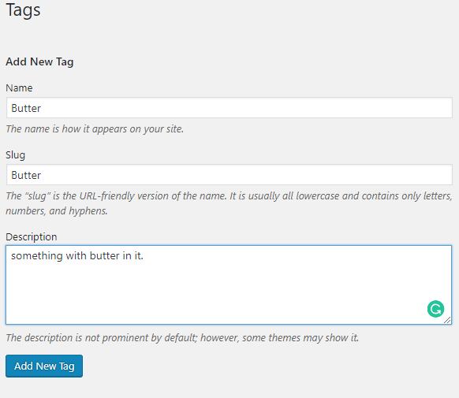
Task: Click the help text below Name field
Action: click(x=95, y=129)
